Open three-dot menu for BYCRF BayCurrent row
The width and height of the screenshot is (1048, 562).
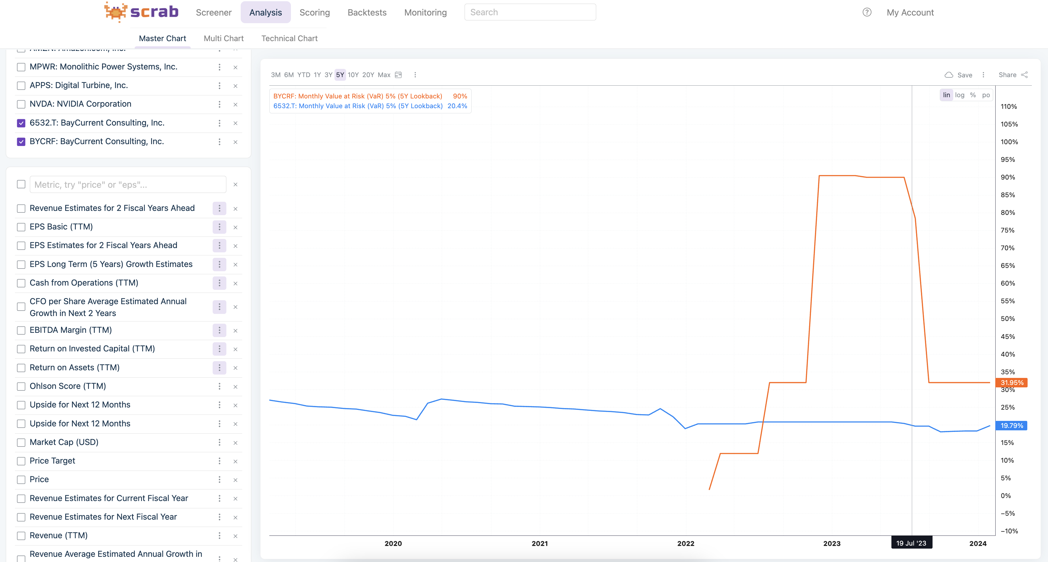point(219,142)
